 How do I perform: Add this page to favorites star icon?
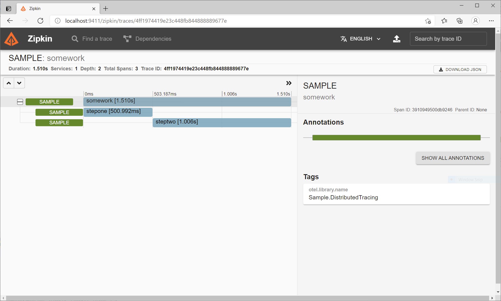(428, 21)
